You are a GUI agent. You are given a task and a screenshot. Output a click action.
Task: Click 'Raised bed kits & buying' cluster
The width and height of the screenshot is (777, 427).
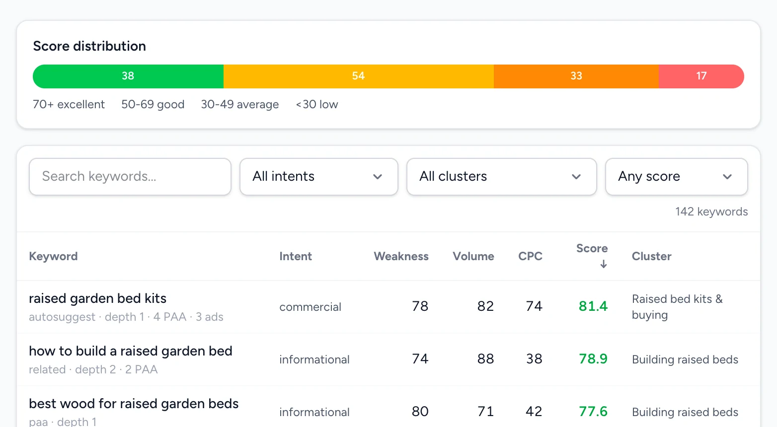[x=677, y=307]
